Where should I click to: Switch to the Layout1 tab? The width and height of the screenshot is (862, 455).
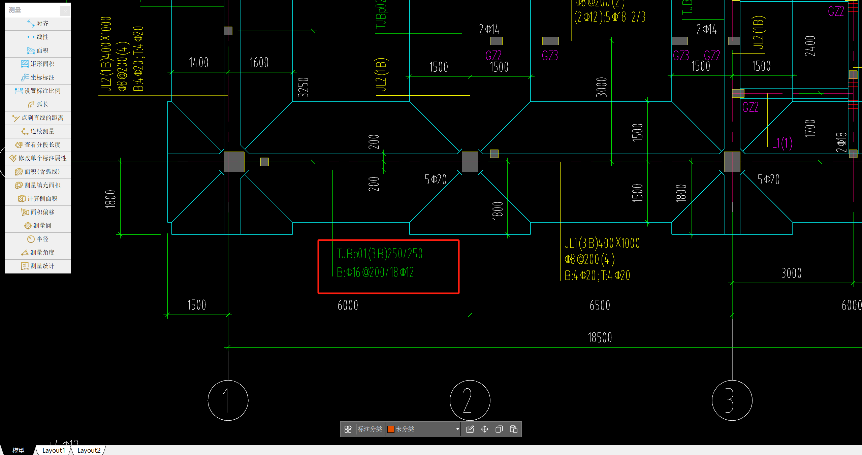coord(54,450)
